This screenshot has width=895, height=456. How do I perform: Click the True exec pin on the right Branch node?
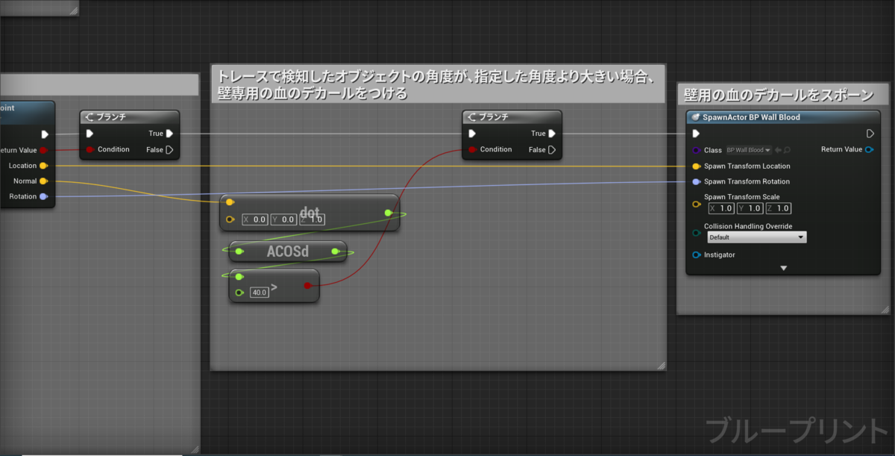(x=552, y=133)
